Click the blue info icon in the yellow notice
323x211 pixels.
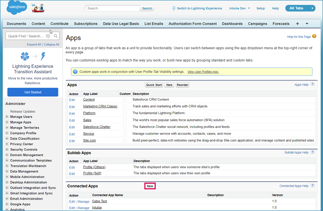coord(75,72)
